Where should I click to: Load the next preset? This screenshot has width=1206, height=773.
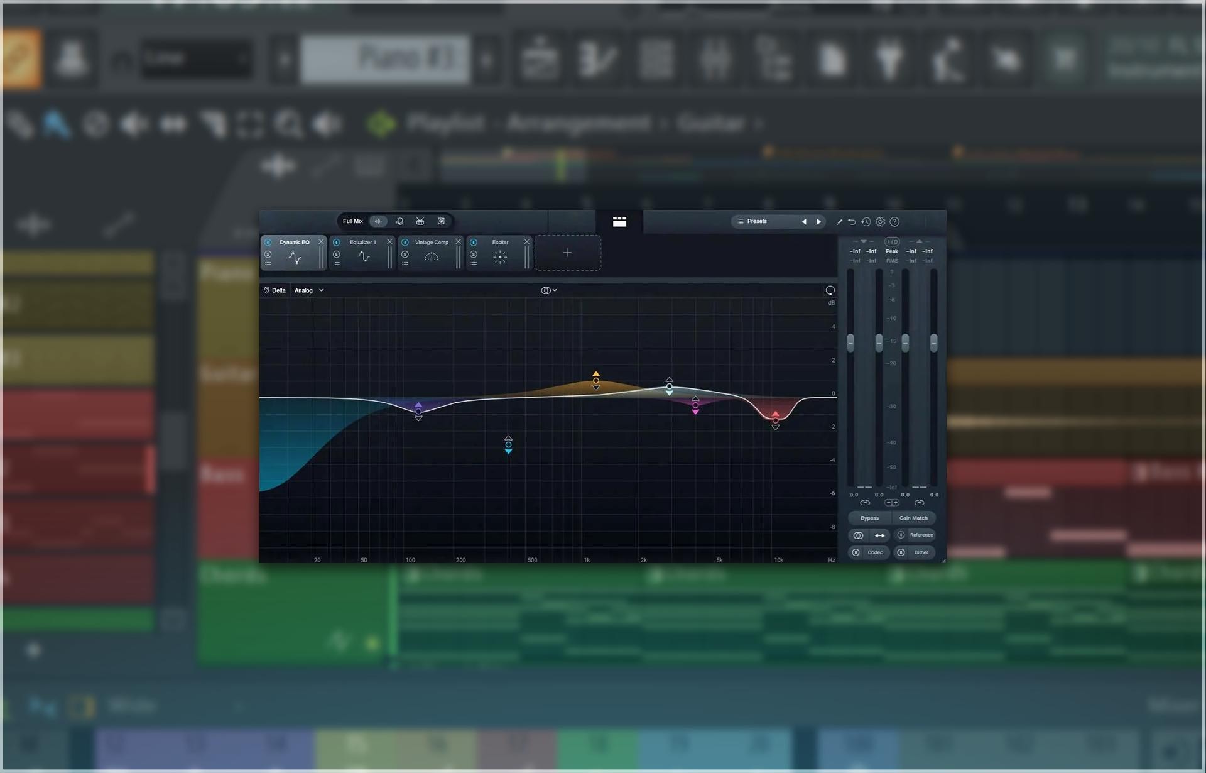tap(818, 222)
